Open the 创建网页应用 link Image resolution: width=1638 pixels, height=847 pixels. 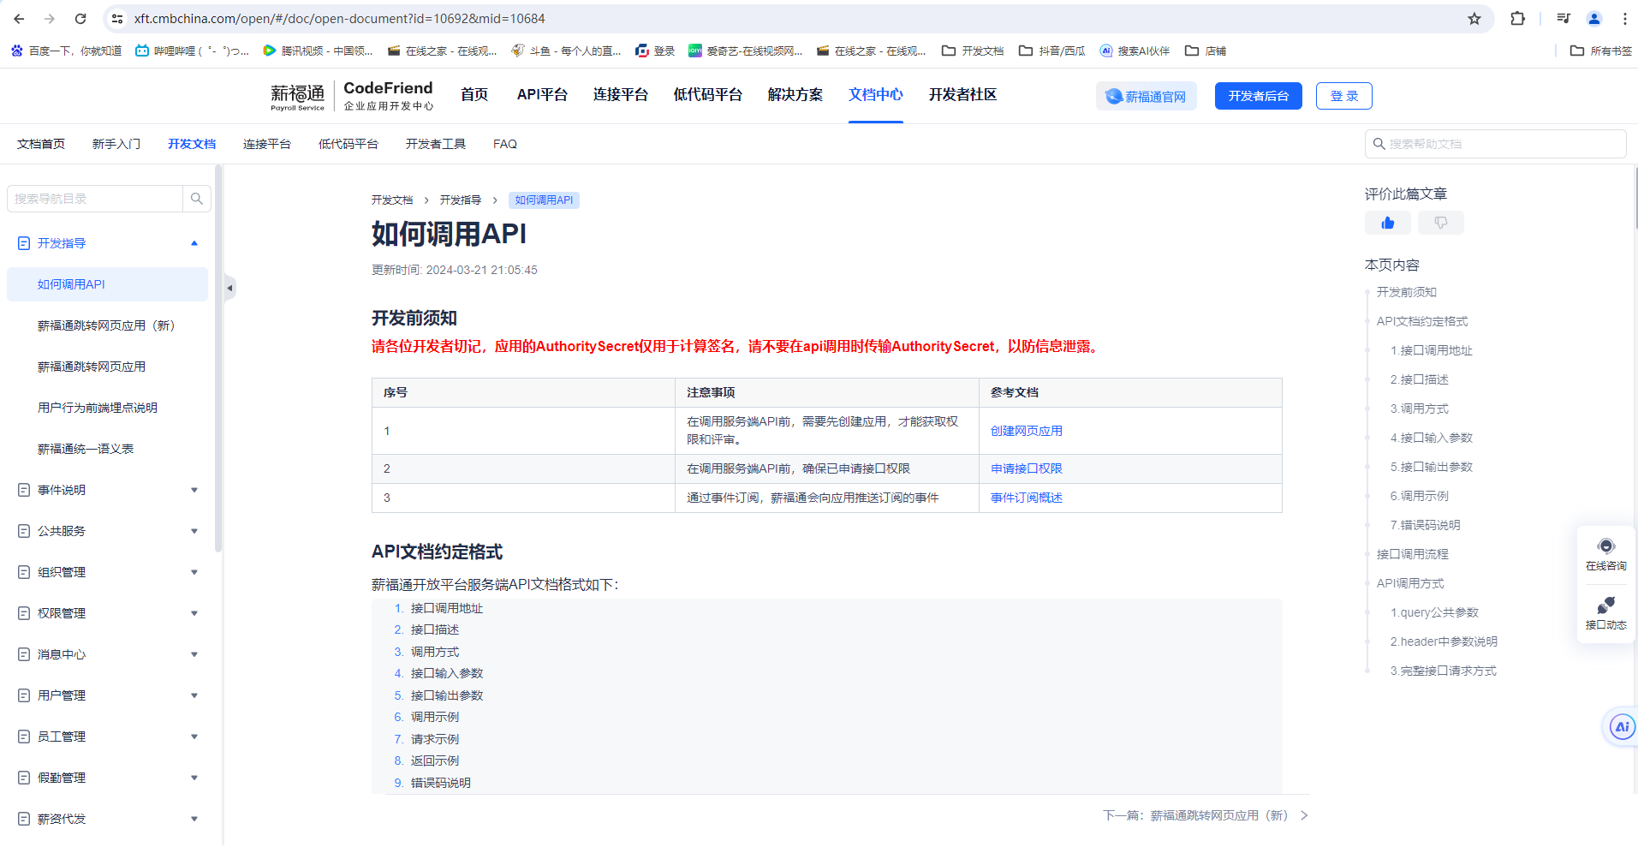[1027, 431]
